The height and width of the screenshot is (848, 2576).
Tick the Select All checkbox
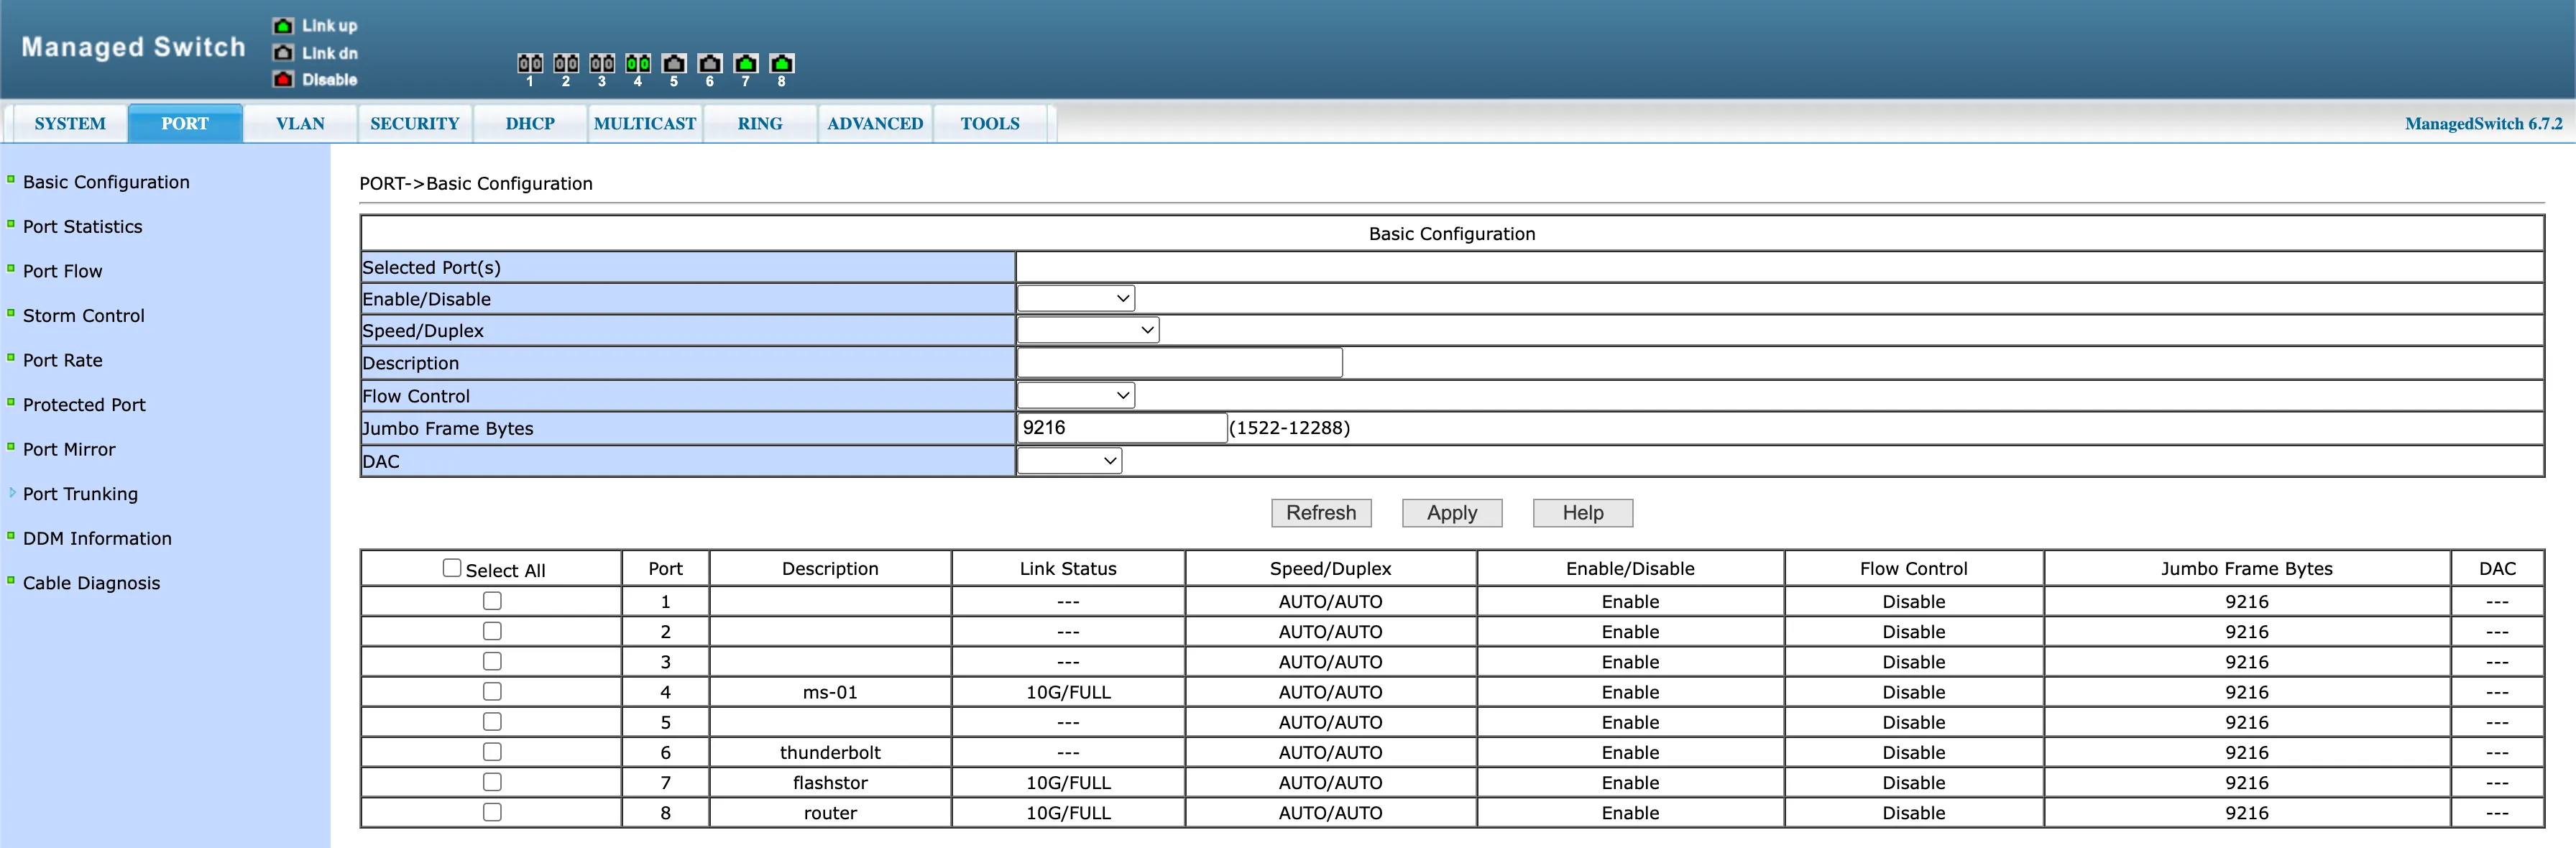pos(452,568)
